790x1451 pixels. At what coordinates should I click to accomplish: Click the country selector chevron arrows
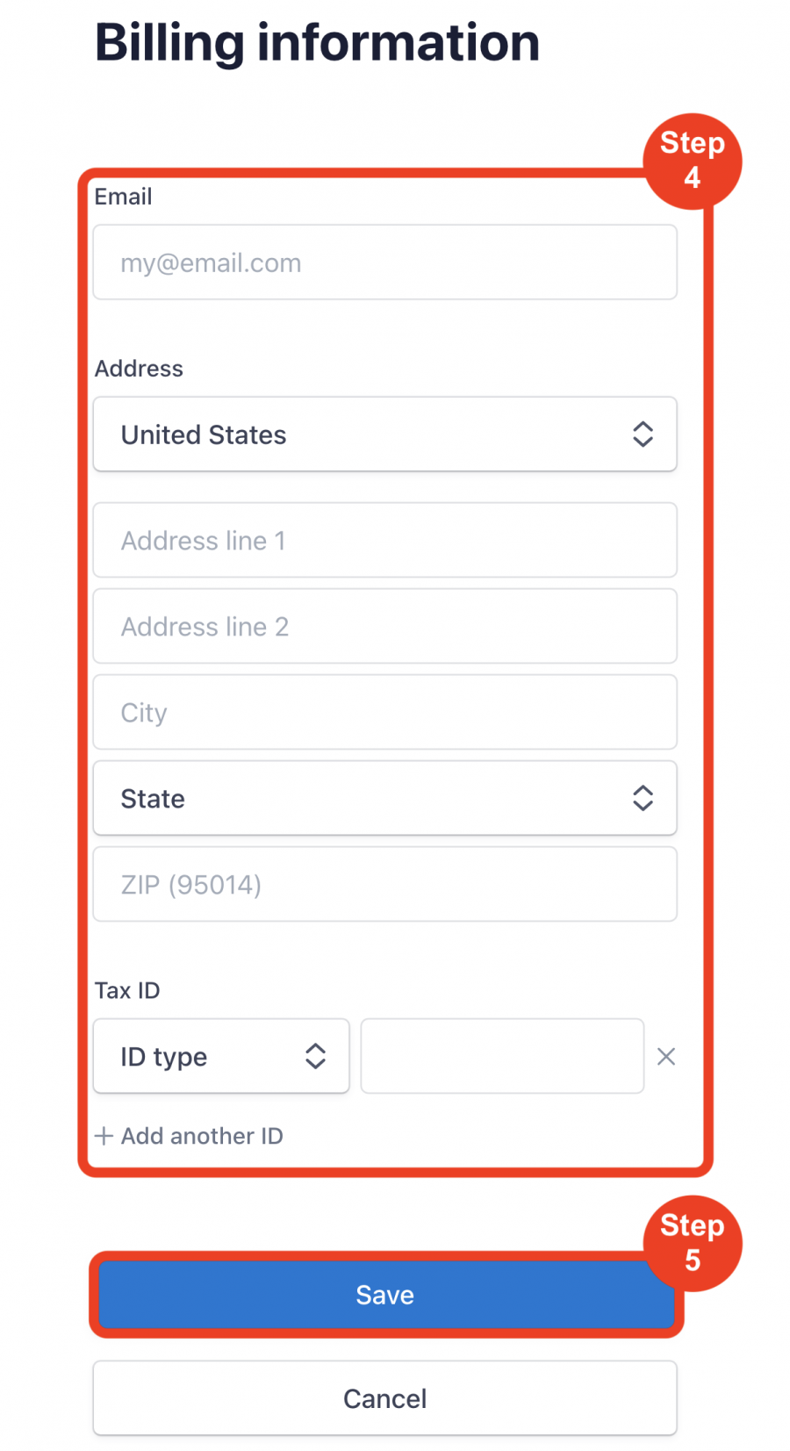(x=643, y=435)
